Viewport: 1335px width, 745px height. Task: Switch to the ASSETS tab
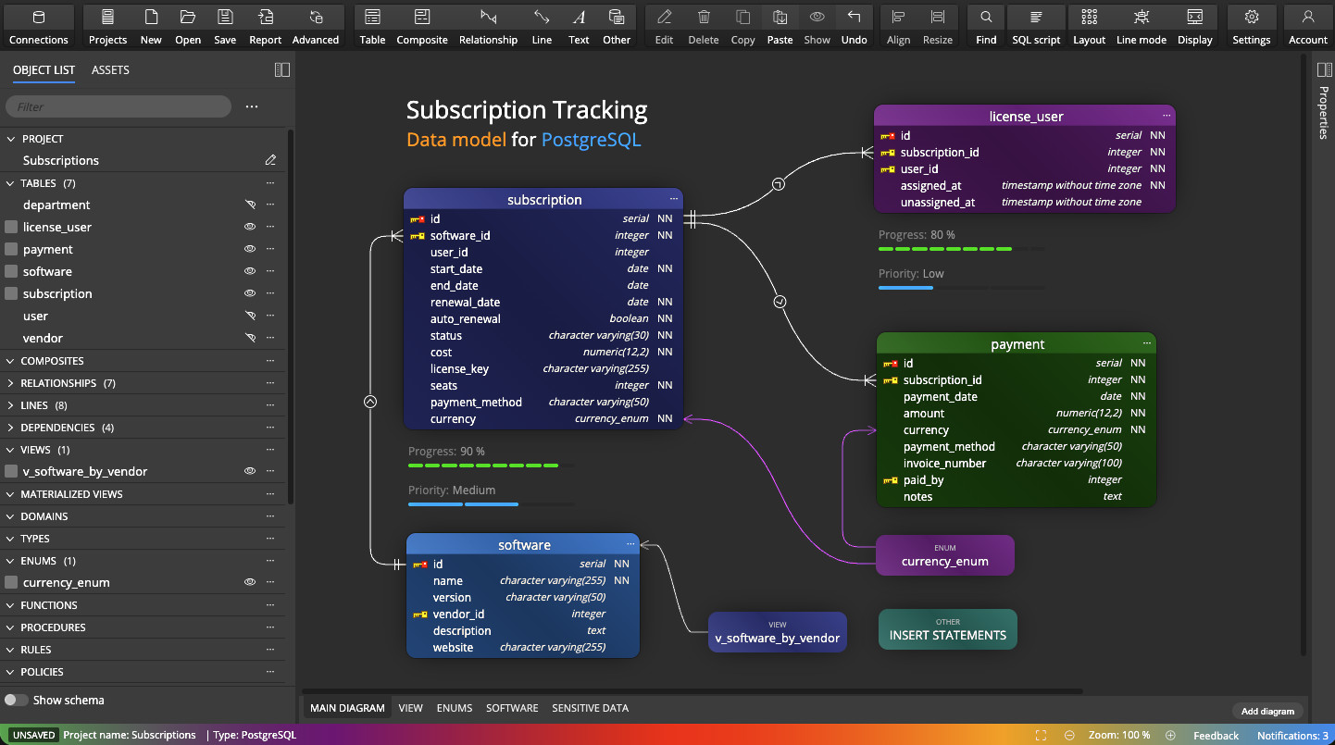(110, 69)
